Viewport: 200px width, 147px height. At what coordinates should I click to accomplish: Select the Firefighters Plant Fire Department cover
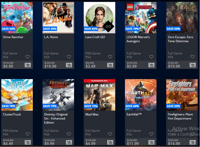(x=182, y=95)
